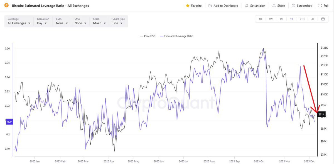Open the calendar date range picker
This screenshot has height=164, width=334.
click(323, 19)
